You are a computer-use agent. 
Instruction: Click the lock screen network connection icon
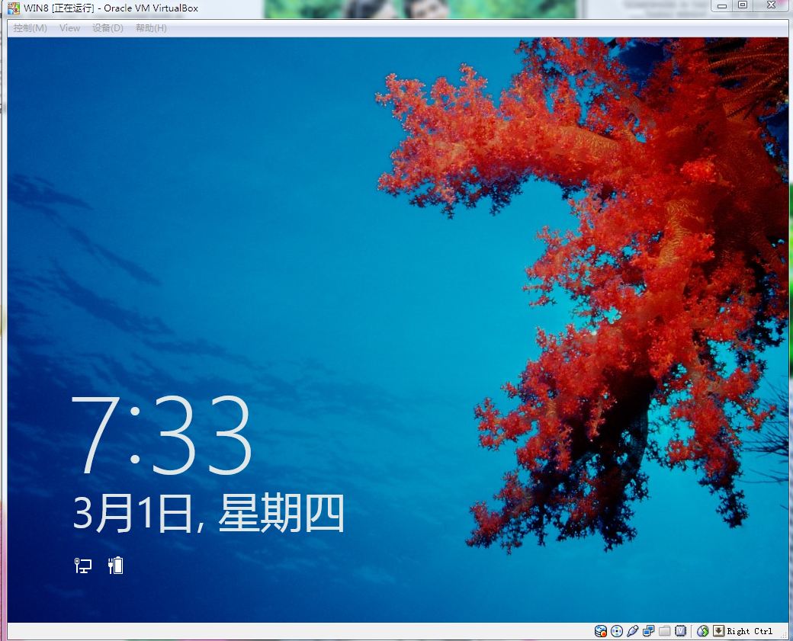[82, 566]
